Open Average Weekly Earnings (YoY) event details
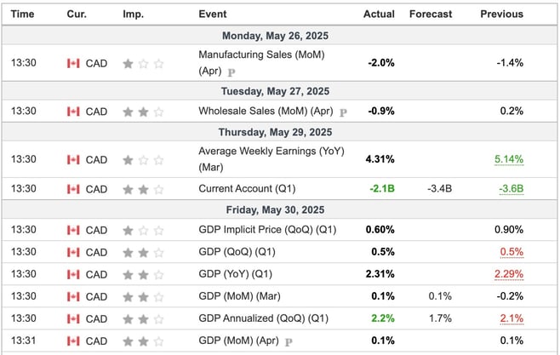The image size is (560, 355). point(271,159)
